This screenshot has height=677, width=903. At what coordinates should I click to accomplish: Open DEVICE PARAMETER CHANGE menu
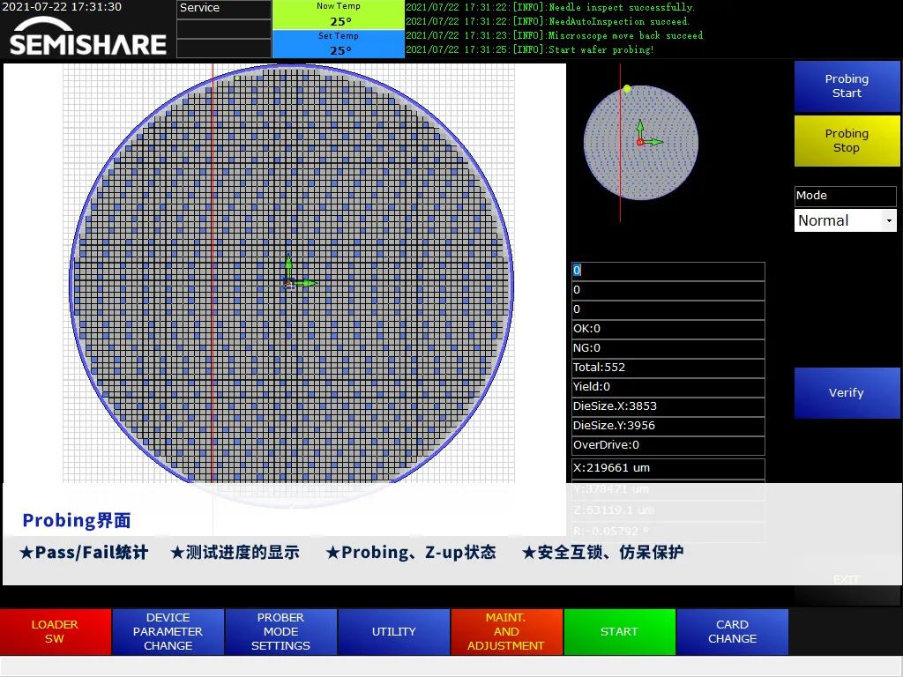pyautogui.click(x=168, y=631)
